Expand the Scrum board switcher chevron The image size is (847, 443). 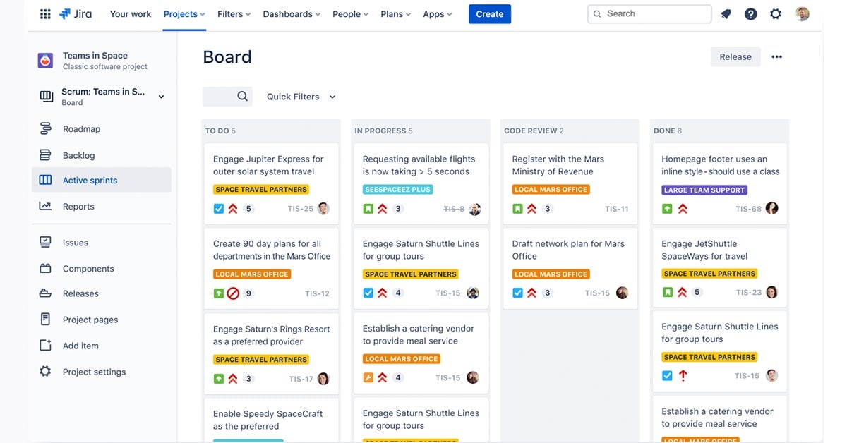pyautogui.click(x=161, y=97)
